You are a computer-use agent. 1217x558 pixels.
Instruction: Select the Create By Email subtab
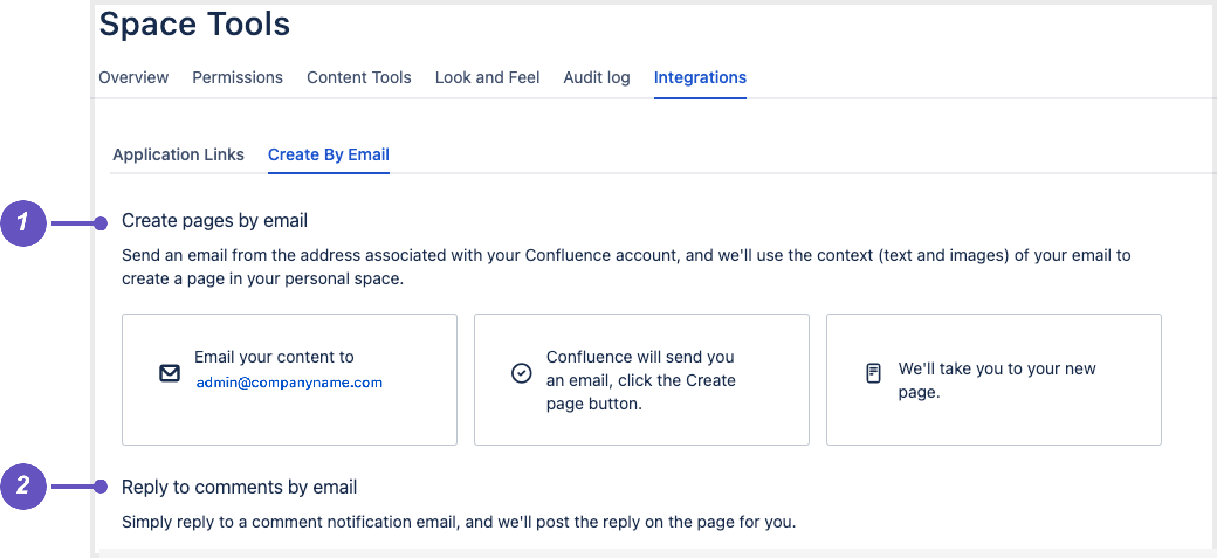[x=328, y=154]
